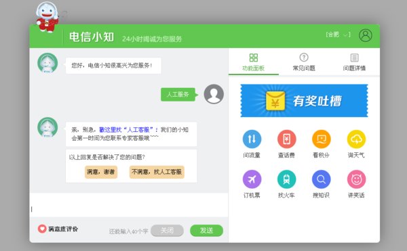This screenshot has height=251, width=407.
Task: Click the grey user avatar beside 人工服务
Action: [x=214, y=94]
